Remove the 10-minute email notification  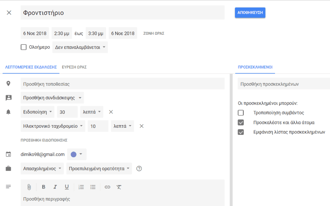(x=142, y=126)
